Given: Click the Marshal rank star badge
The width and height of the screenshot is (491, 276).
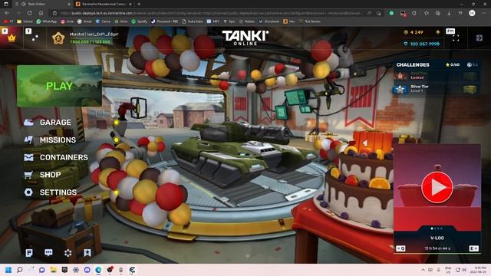Looking at the screenshot, I should 58,38.
